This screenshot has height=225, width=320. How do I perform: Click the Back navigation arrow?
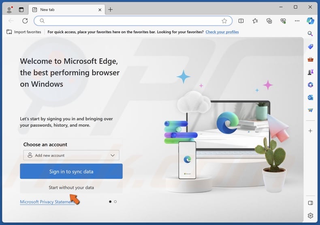point(11,21)
